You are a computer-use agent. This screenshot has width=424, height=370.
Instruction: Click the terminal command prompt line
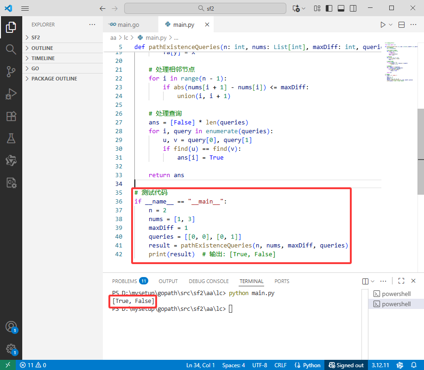pos(172,309)
